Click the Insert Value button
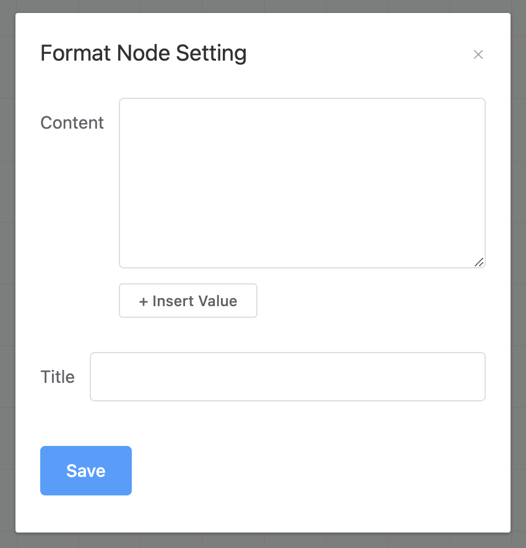The width and height of the screenshot is (526, 548). 188,301
